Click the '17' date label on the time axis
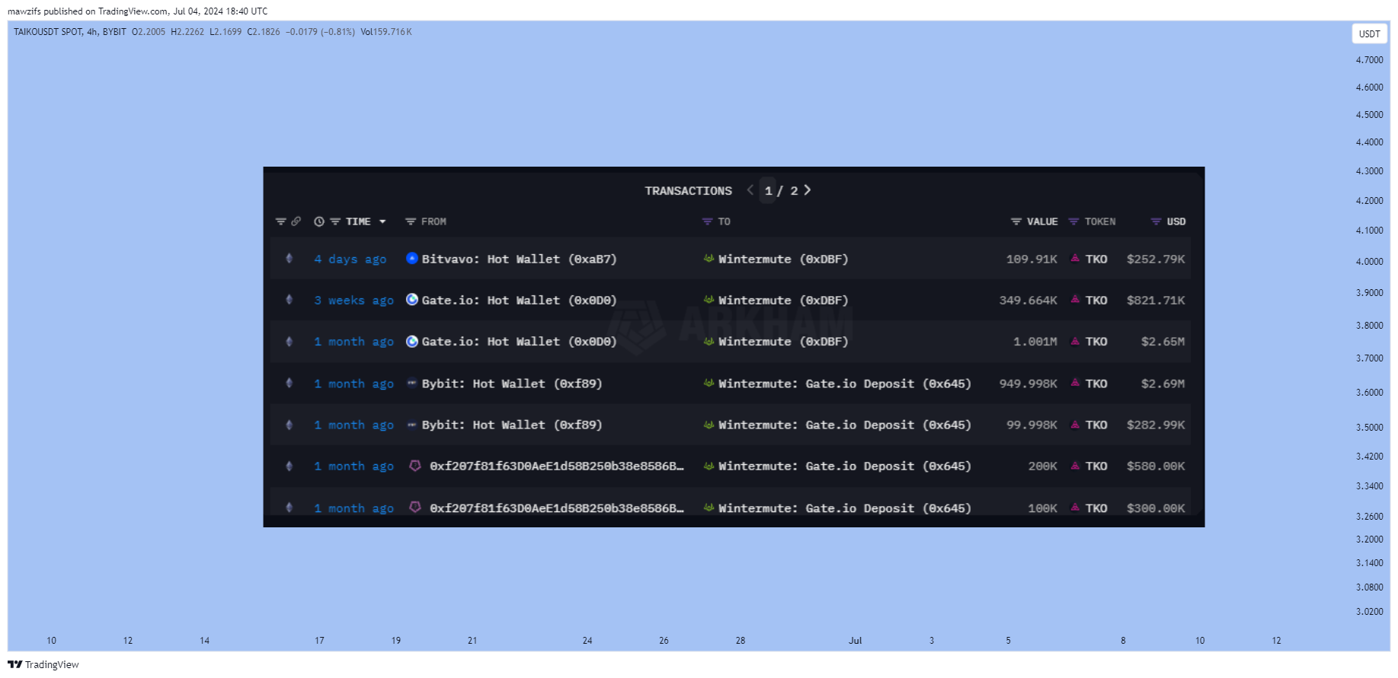Viewport: 1398px width, 678px height. click(319, 641)
